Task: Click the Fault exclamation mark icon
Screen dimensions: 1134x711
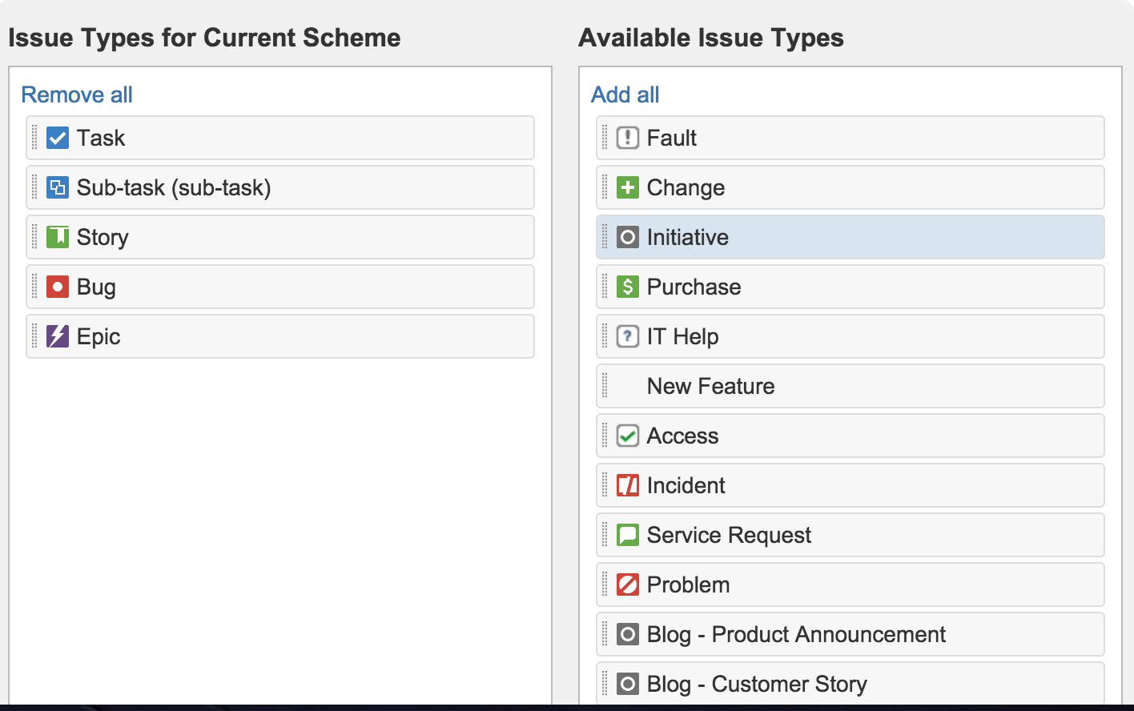Action: [x=628, y=139]
